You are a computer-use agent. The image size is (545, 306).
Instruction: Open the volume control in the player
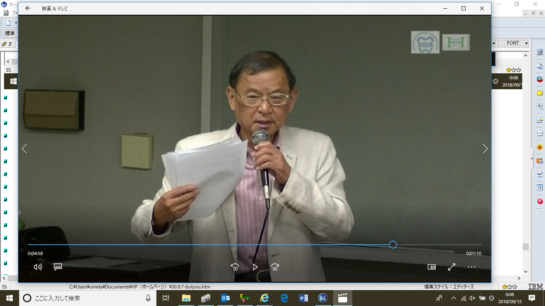click(x=38, y=267)
